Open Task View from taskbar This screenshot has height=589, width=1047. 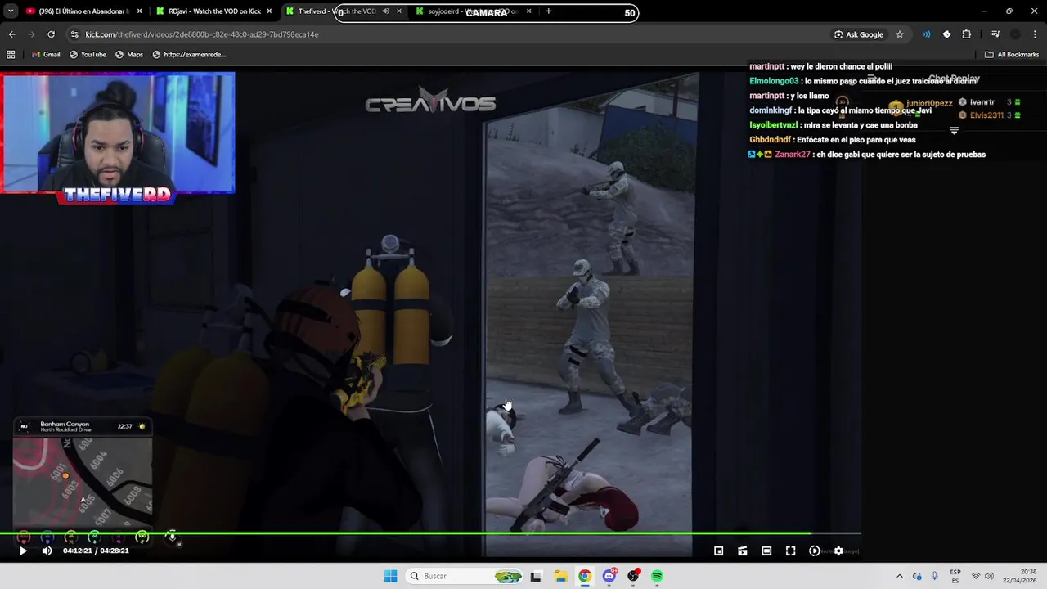pyautogui.click(x=536, y=576)
